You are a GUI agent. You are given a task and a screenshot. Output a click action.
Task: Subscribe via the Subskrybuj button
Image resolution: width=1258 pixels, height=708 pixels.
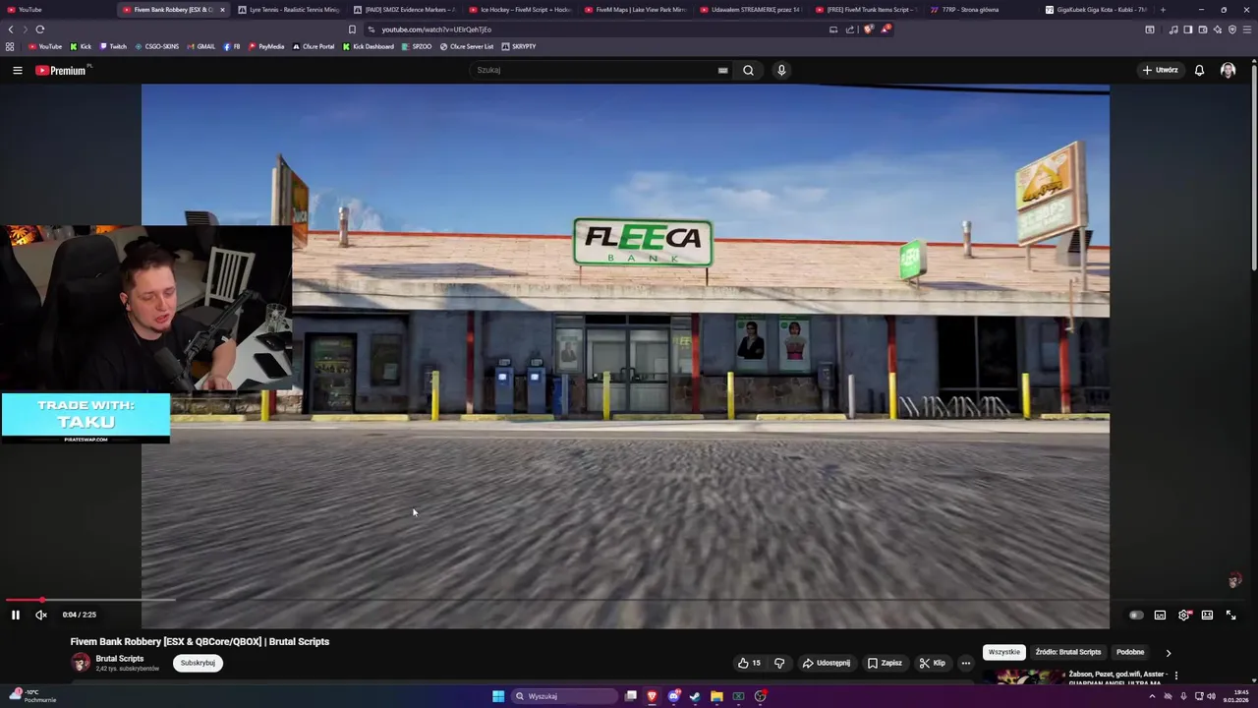(x=198, y=663)
